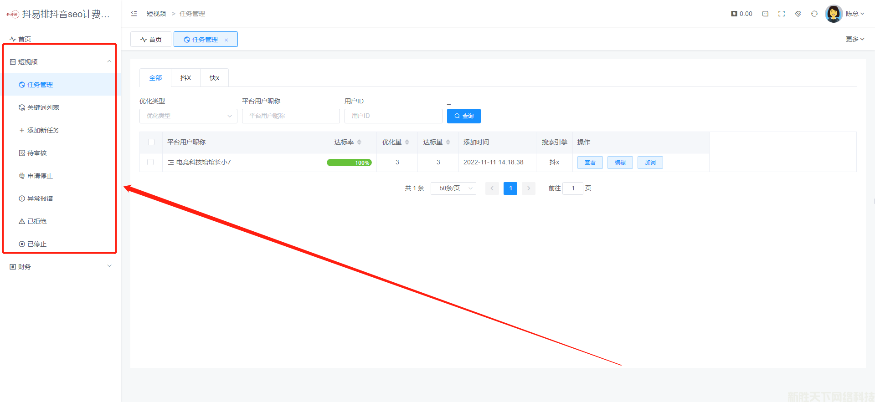875x402 pixels.
Task: Open the 优化类型 dropdown
Action: pos(188,116)
